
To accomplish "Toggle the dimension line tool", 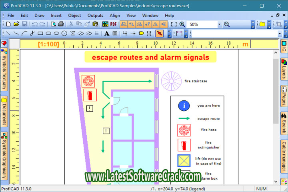I will (179, 34).
